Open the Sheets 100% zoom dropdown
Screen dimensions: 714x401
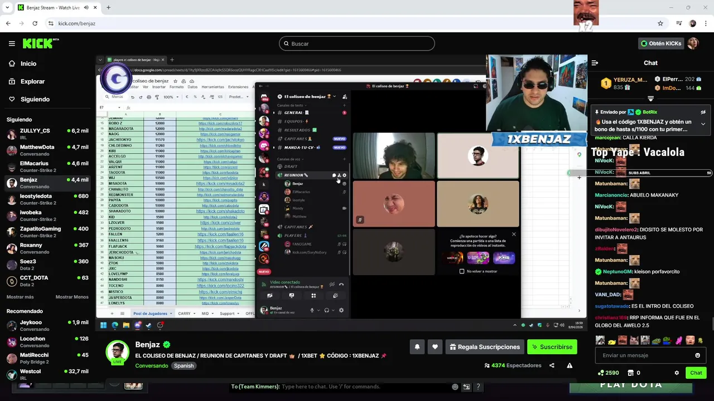tap(171, 97)
